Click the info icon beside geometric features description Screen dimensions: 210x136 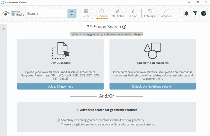tap(58, 120)
